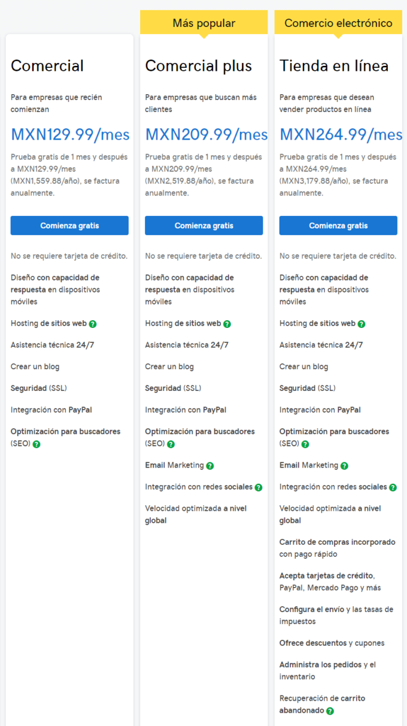Image resolution: width=407 pixels, height=726 pixels.
Task: Click Hosting help icon in Comercial plus
Action: [227, 324]
